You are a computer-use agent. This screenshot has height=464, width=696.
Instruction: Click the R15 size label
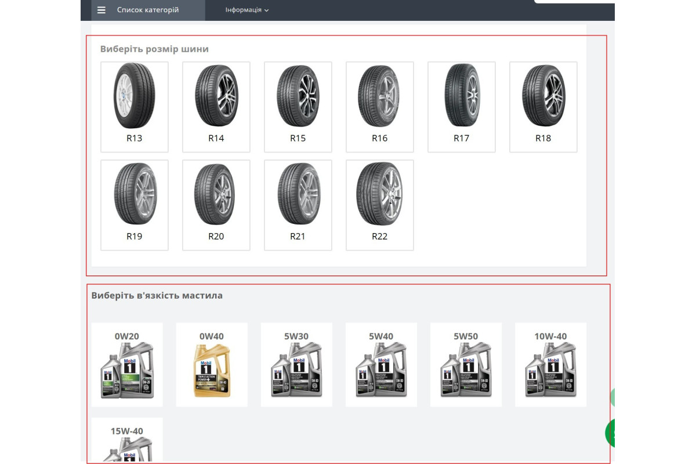coord(298,138)
